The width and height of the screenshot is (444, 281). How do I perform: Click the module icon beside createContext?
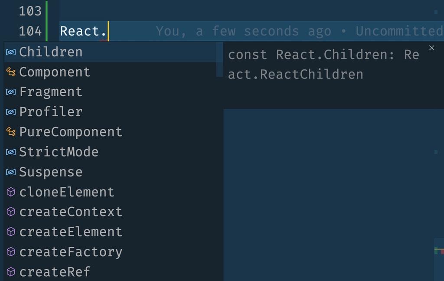10,212
